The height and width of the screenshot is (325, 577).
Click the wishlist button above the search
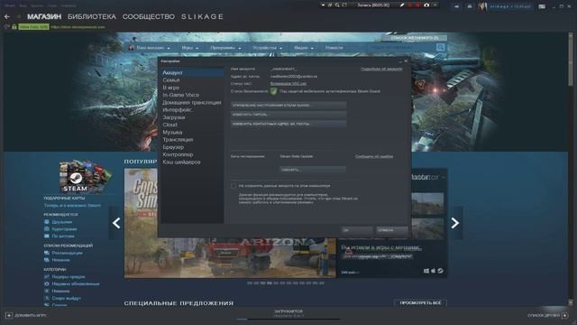(x=415, y=38)
